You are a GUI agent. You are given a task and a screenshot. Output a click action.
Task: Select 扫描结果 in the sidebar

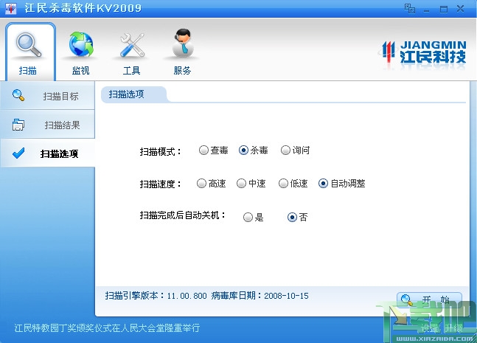click(x=47, y=125)
